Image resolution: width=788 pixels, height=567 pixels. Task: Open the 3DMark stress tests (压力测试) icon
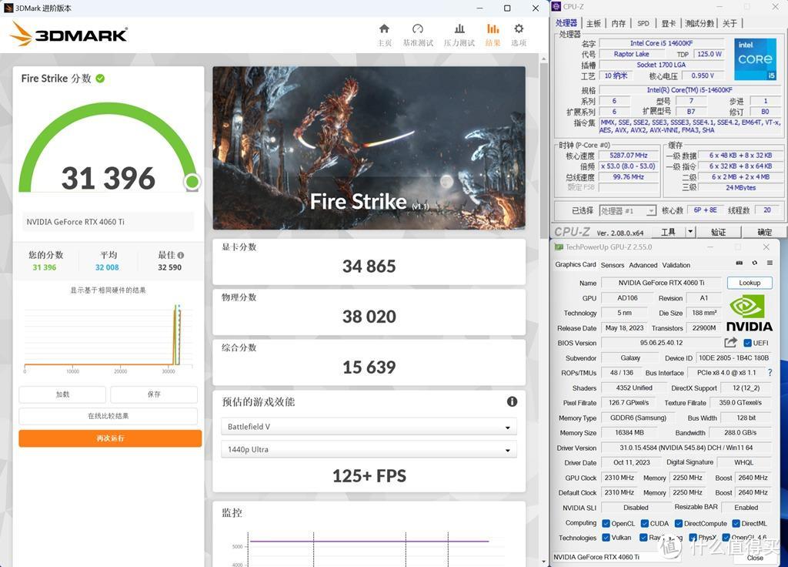[459, 29]
